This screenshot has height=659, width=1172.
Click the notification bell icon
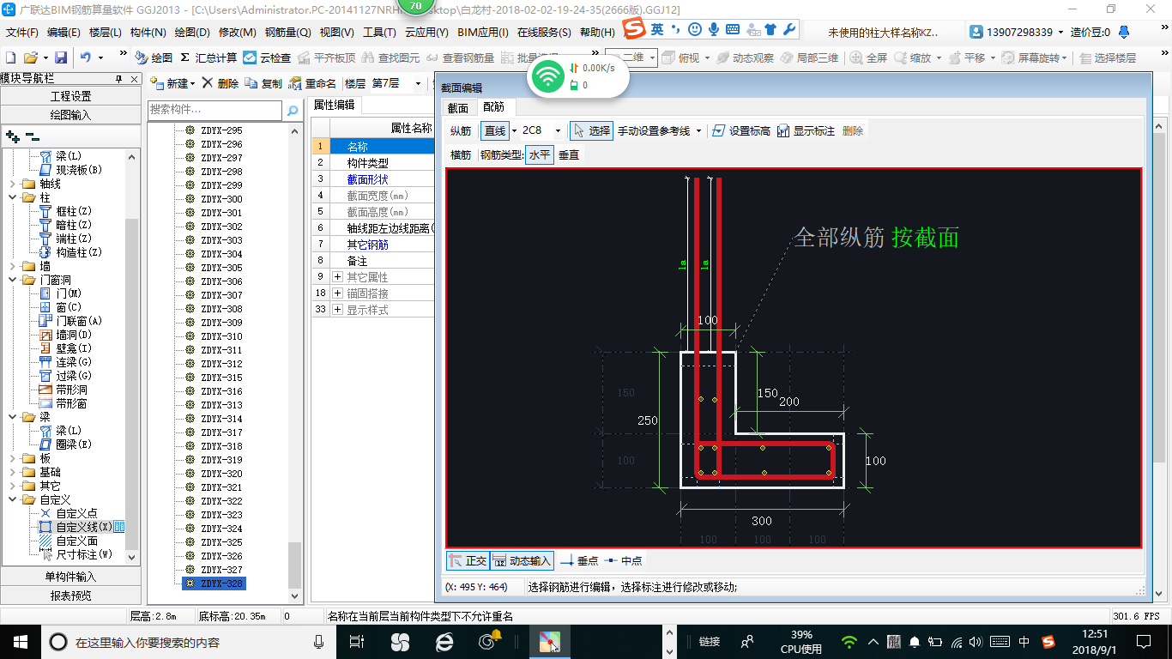click(x=1124, y=32)
